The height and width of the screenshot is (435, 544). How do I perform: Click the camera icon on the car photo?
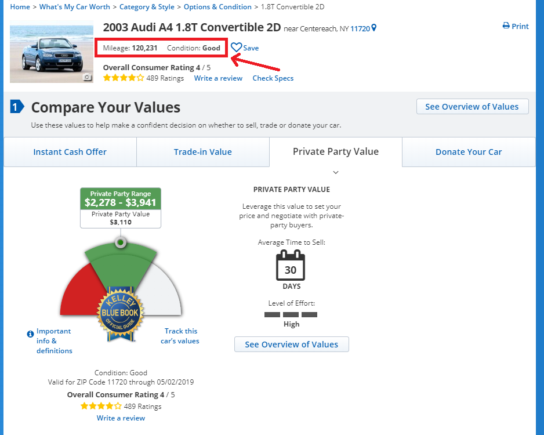click(87, 77)
